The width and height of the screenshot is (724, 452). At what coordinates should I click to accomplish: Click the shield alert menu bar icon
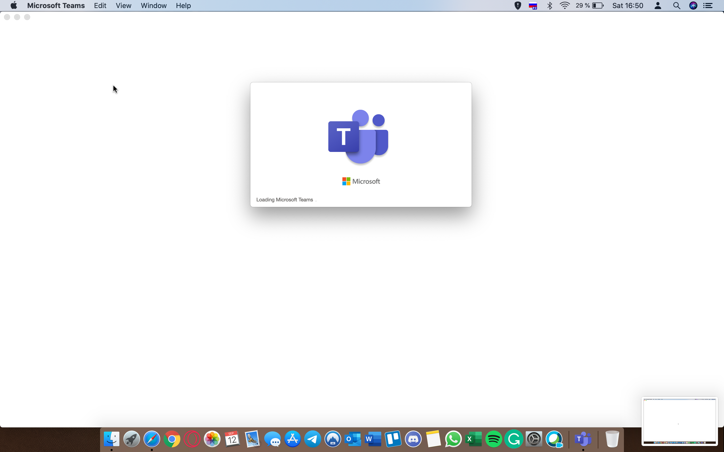(x=518, y=5)
